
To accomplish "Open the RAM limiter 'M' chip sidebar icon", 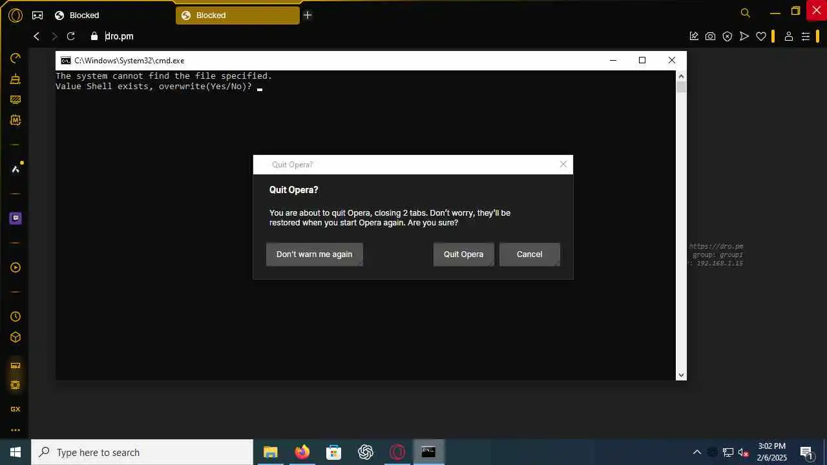I will click(x=16, y=120).
